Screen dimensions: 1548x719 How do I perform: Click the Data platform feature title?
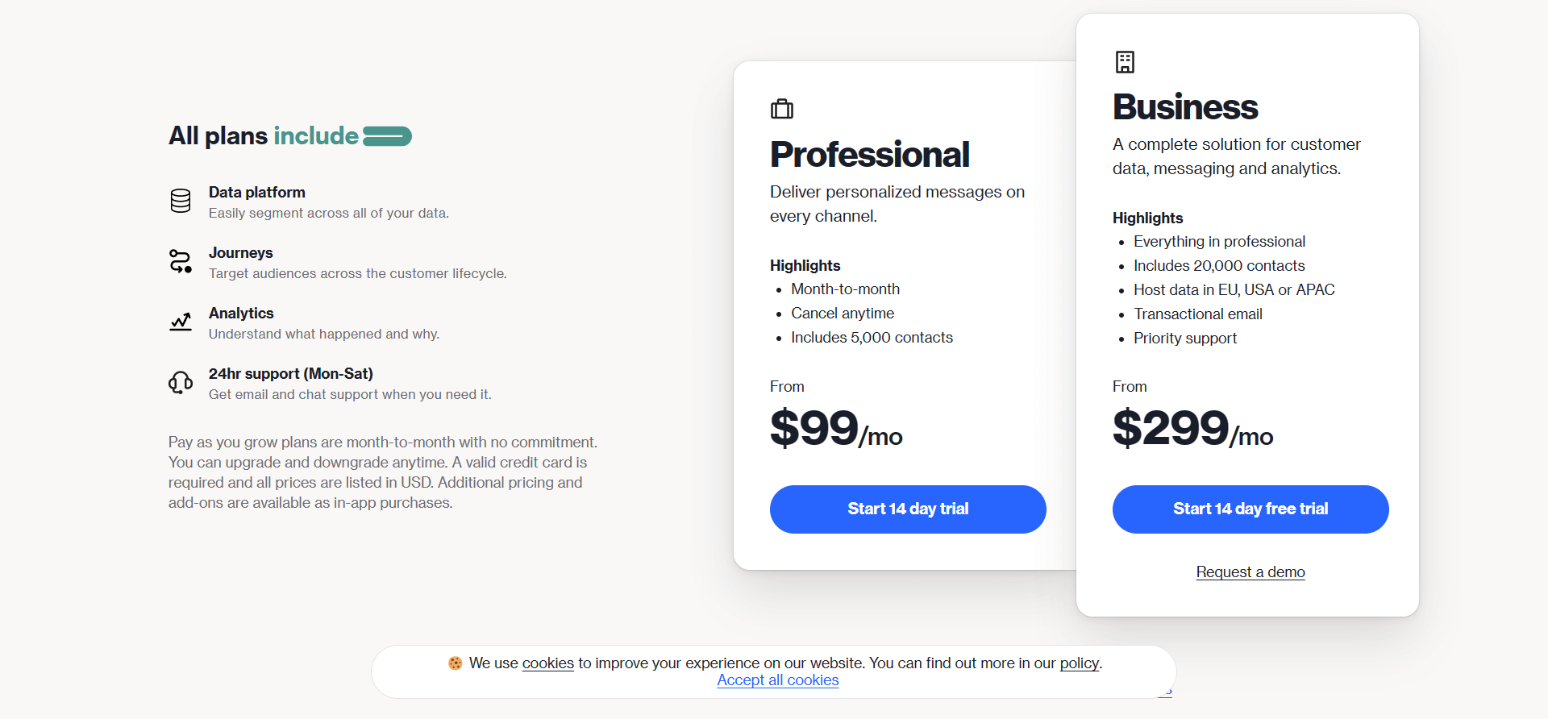[x=257, y=193]
